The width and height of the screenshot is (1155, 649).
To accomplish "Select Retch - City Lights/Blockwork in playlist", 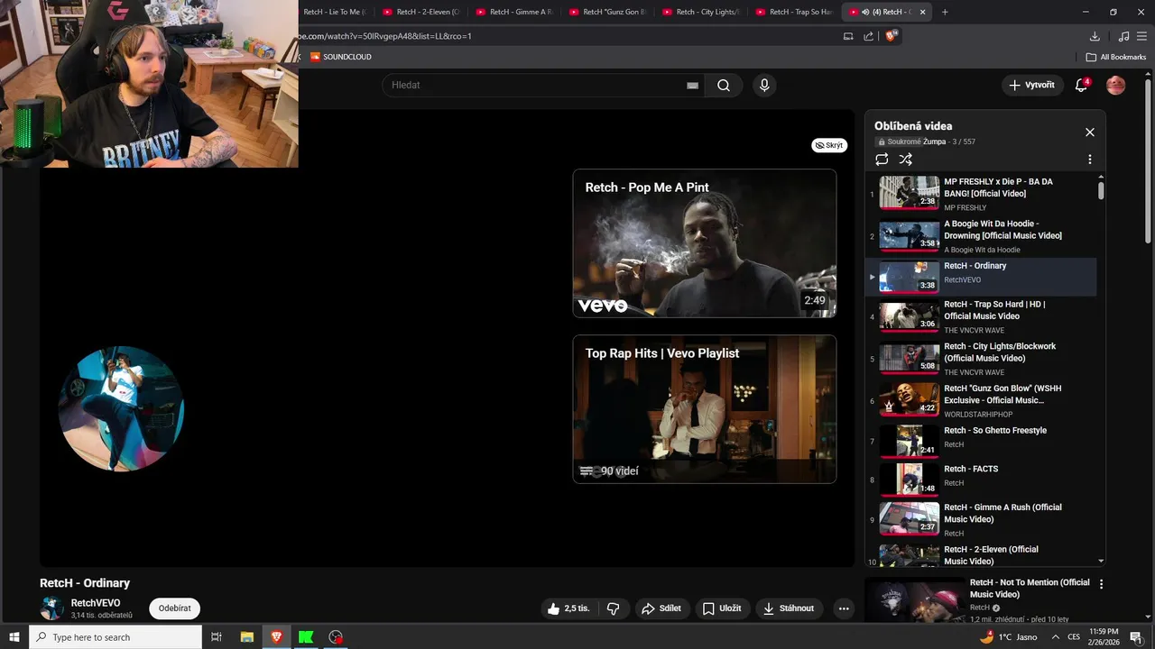I will pyautogui.click(x=984, y=359).
